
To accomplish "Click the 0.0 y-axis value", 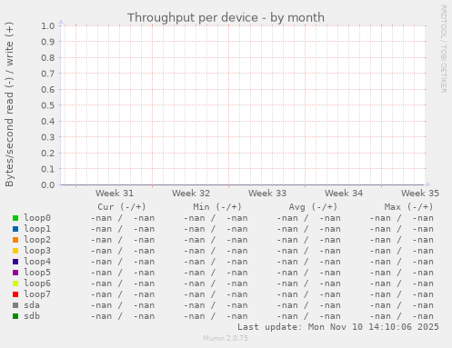I will coord(48,184).
